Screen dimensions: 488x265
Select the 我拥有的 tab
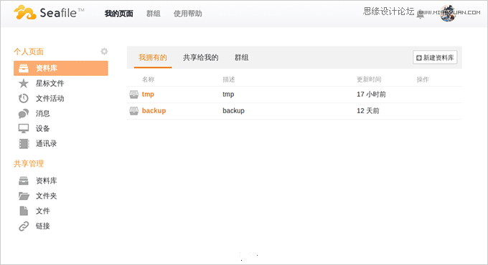point(153,57)
